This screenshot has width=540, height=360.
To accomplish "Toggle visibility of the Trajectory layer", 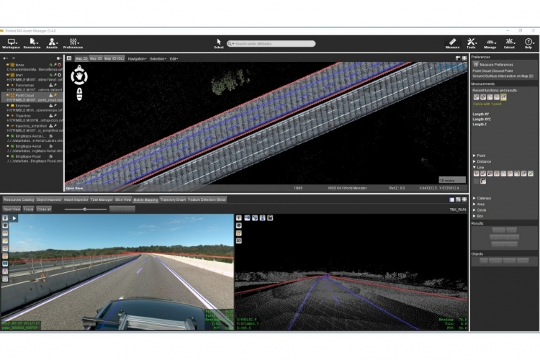I will click(x=9, y=114).
